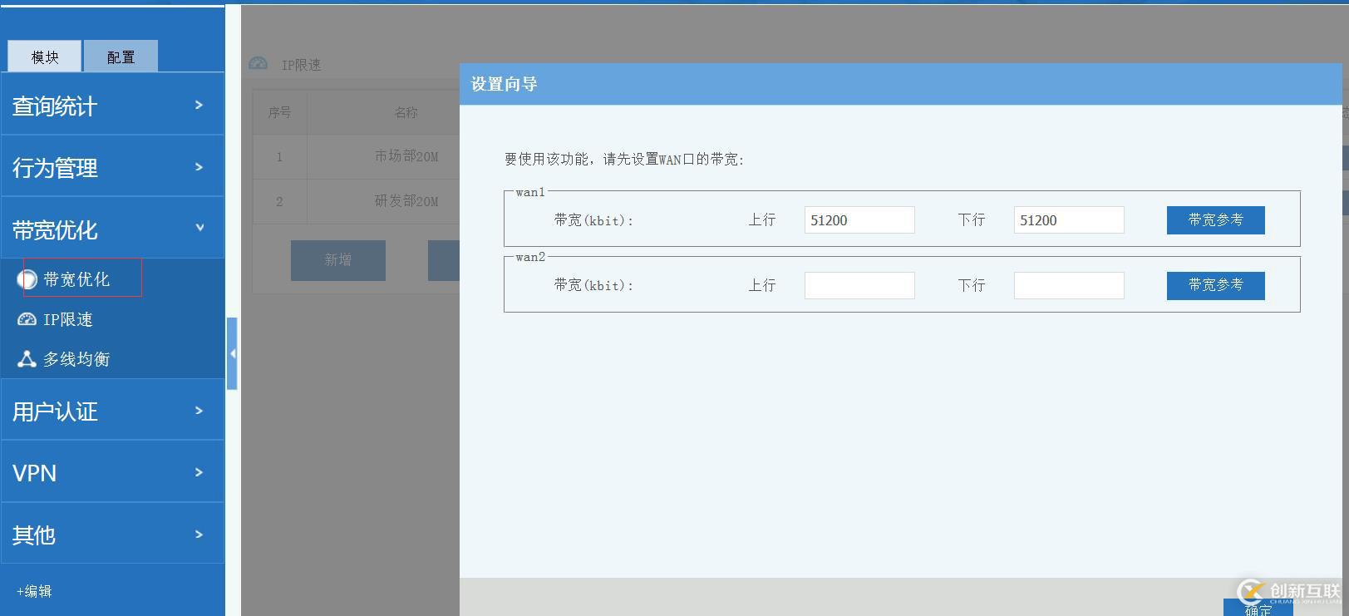1349x616 pixels.
Task: Click the 确定 button
Action: [x=1258, y=608]
